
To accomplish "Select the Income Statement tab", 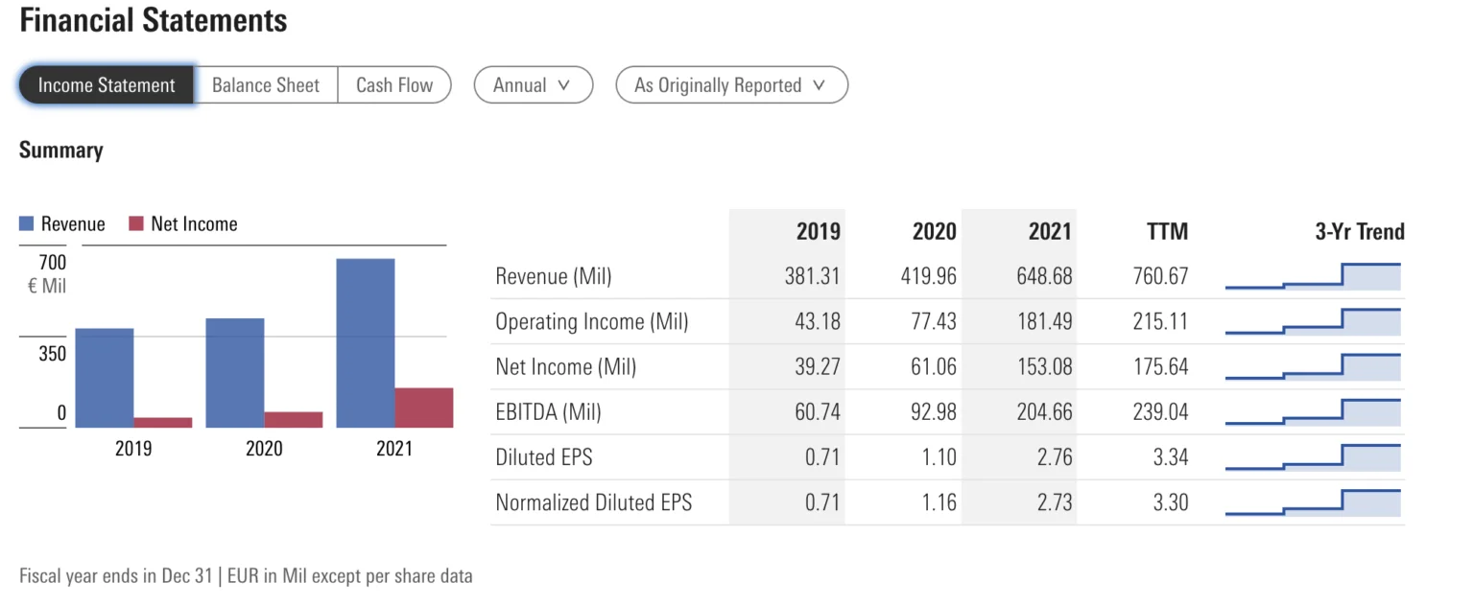I will pos(107,85).
